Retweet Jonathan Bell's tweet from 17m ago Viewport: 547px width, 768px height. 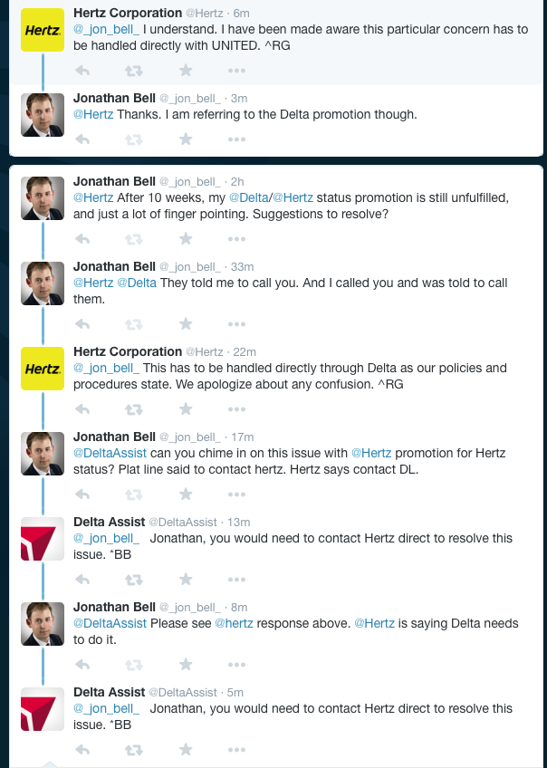pyautogui.click(x=133, y=494)
